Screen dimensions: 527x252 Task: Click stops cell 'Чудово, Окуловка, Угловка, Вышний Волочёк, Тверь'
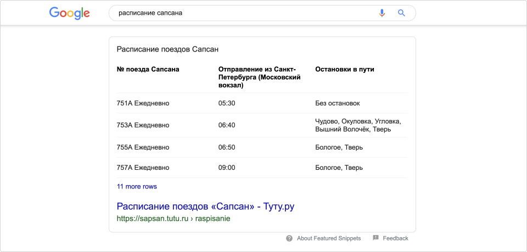[358, 125]
